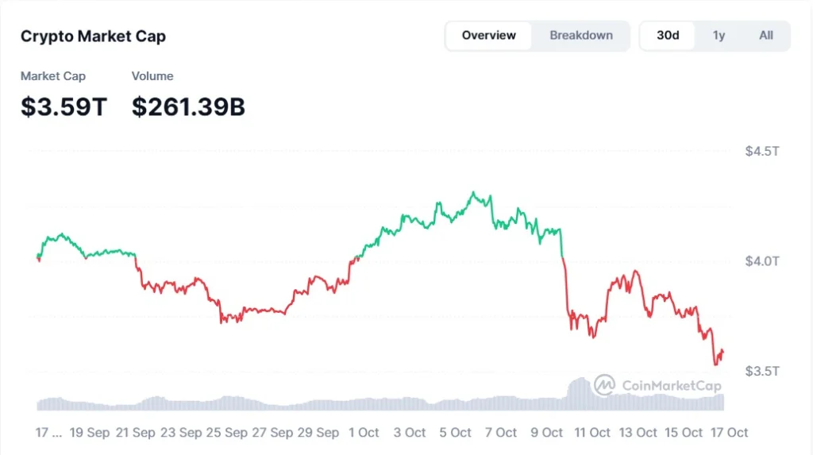813x455 pixels.
Task: Click the 1 Oct date marker
Action: (364, 433)
